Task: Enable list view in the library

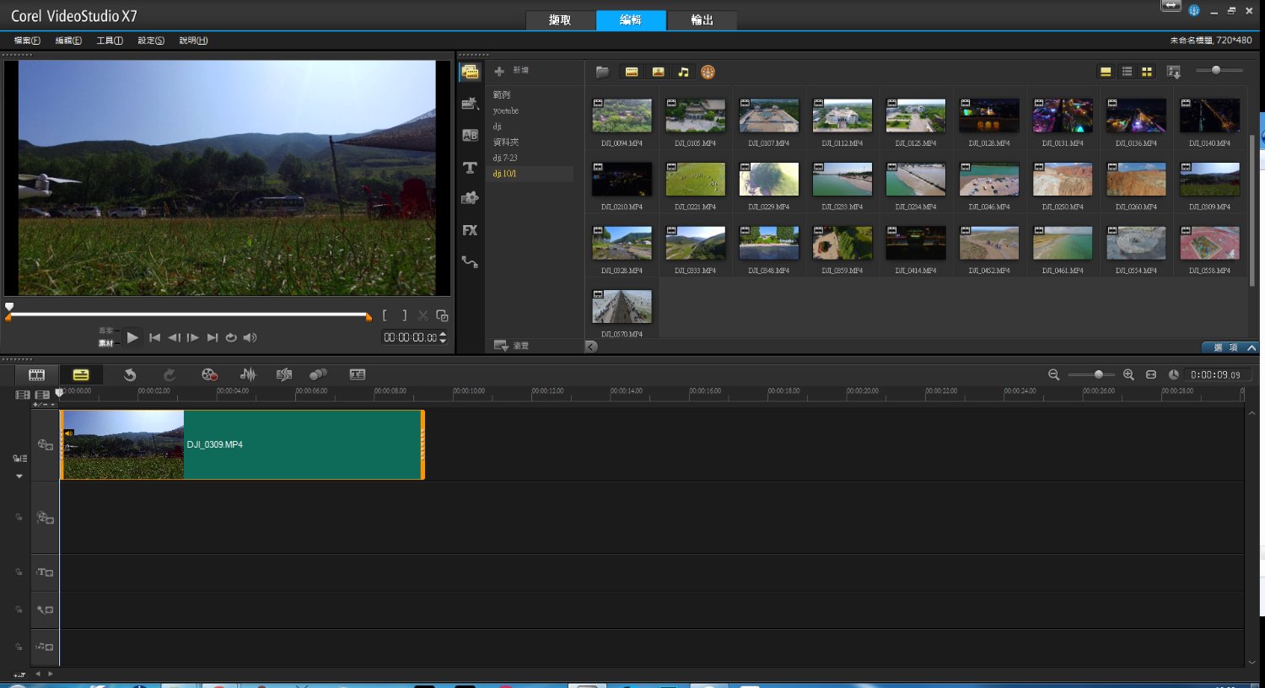Action: click(x=1127, y=72)
